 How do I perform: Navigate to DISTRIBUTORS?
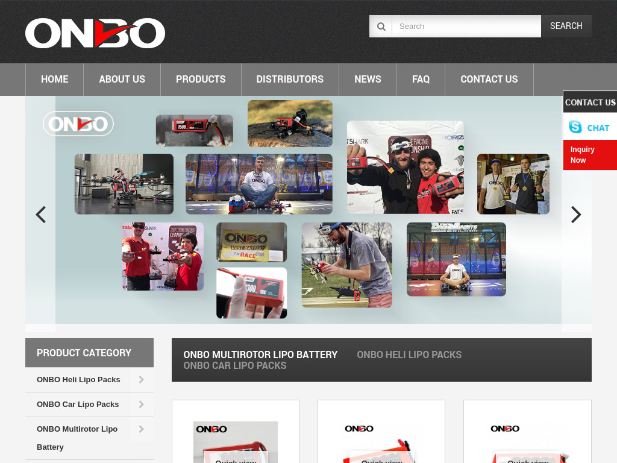(290, 79)
